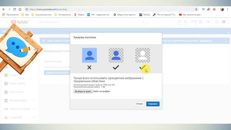Viewport: 231px width, 130px height.
Task: Open the upload video camera icon
Action: (208, 22)
